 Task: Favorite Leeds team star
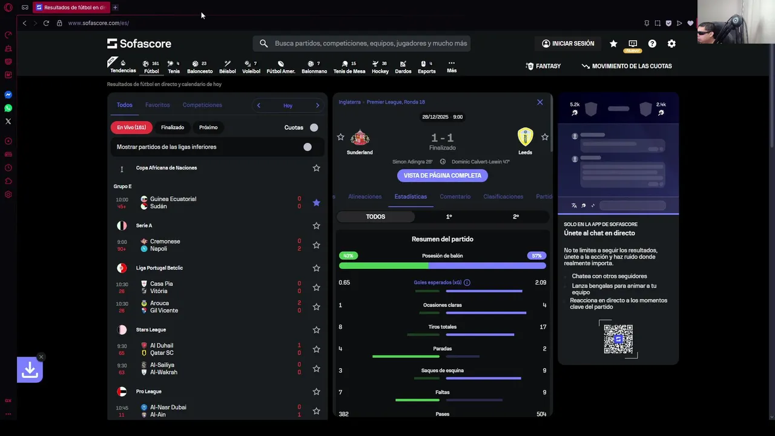coord(544,137)
